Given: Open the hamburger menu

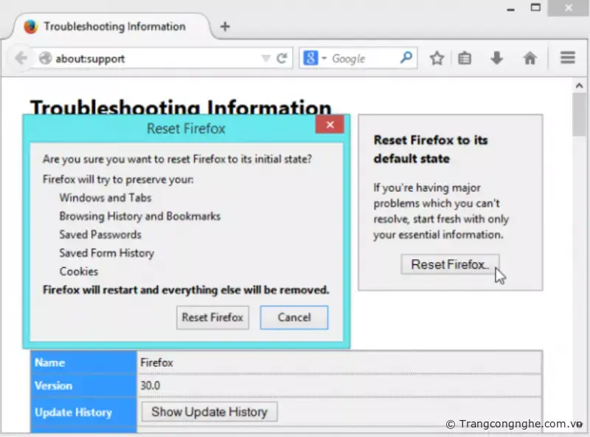Looking at the screenshot, I should [x=567, y=58].
